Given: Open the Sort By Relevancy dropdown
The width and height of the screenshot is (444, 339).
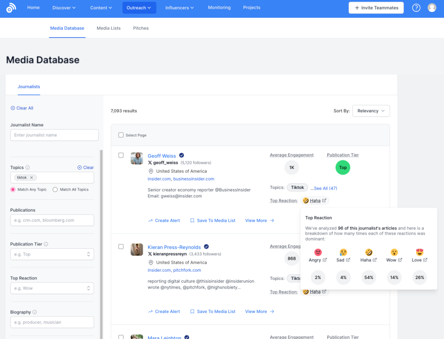Looking at the screenshot, I should coord(371,111).
